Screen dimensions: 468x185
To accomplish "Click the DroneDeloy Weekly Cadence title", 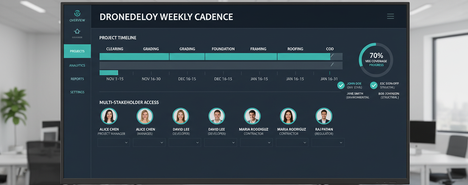I will pyautogui.click(x=166, y=17).
